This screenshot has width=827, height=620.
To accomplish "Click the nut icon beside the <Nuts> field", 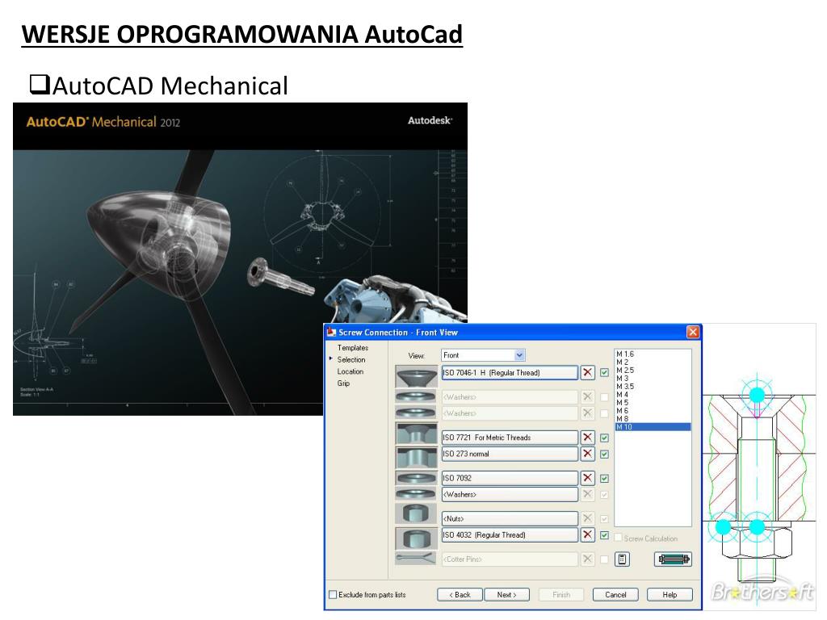I will pyautogui.click(x=416, y=513).
